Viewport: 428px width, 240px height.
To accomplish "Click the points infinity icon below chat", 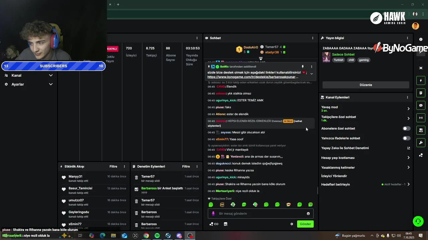I will coord(214,224).
